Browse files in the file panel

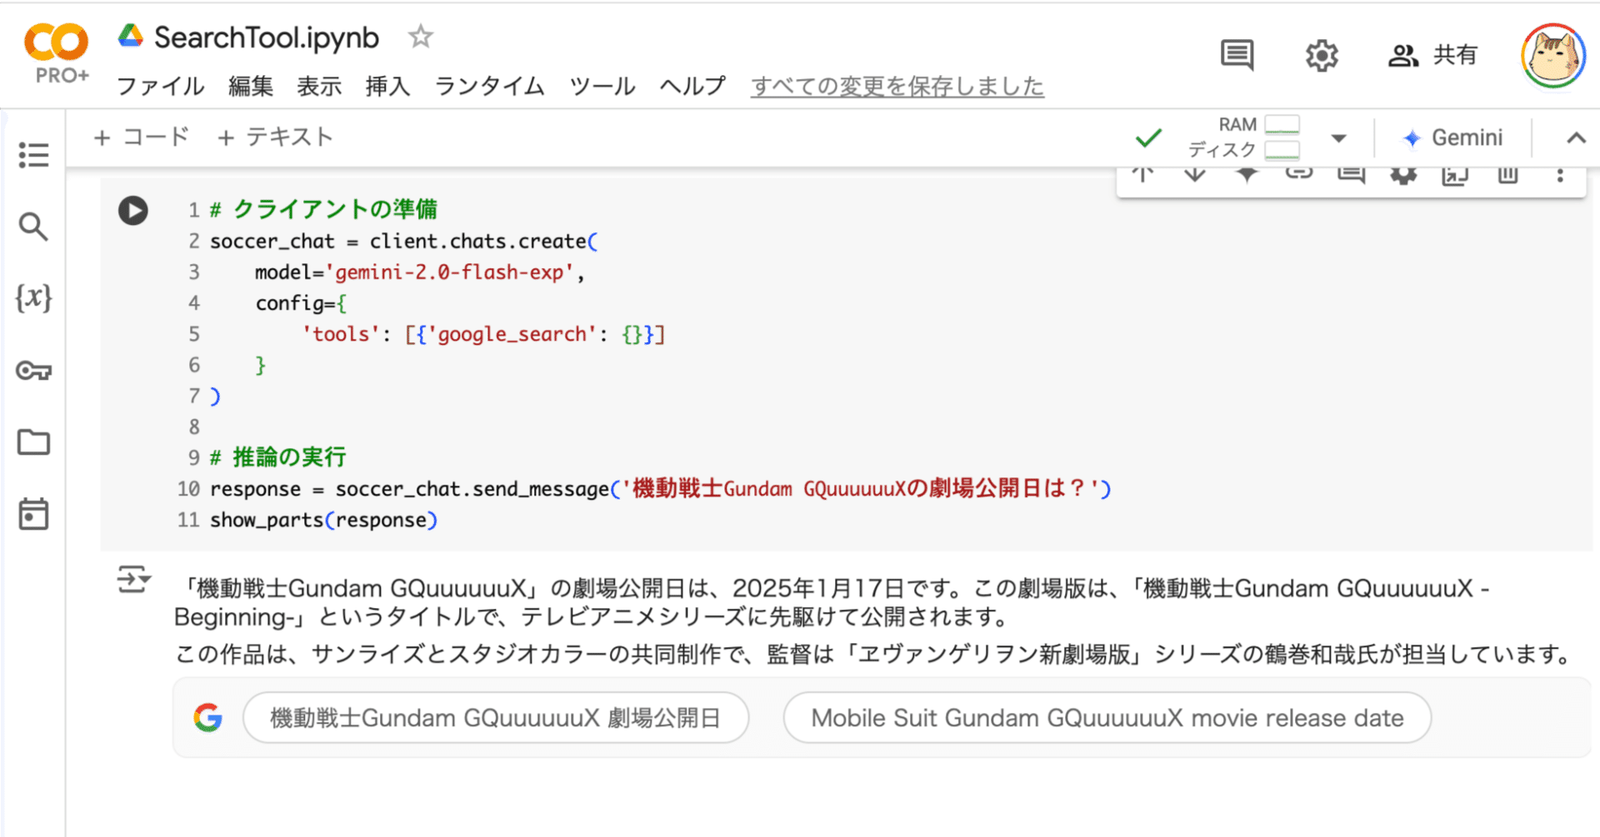point(33,442)
